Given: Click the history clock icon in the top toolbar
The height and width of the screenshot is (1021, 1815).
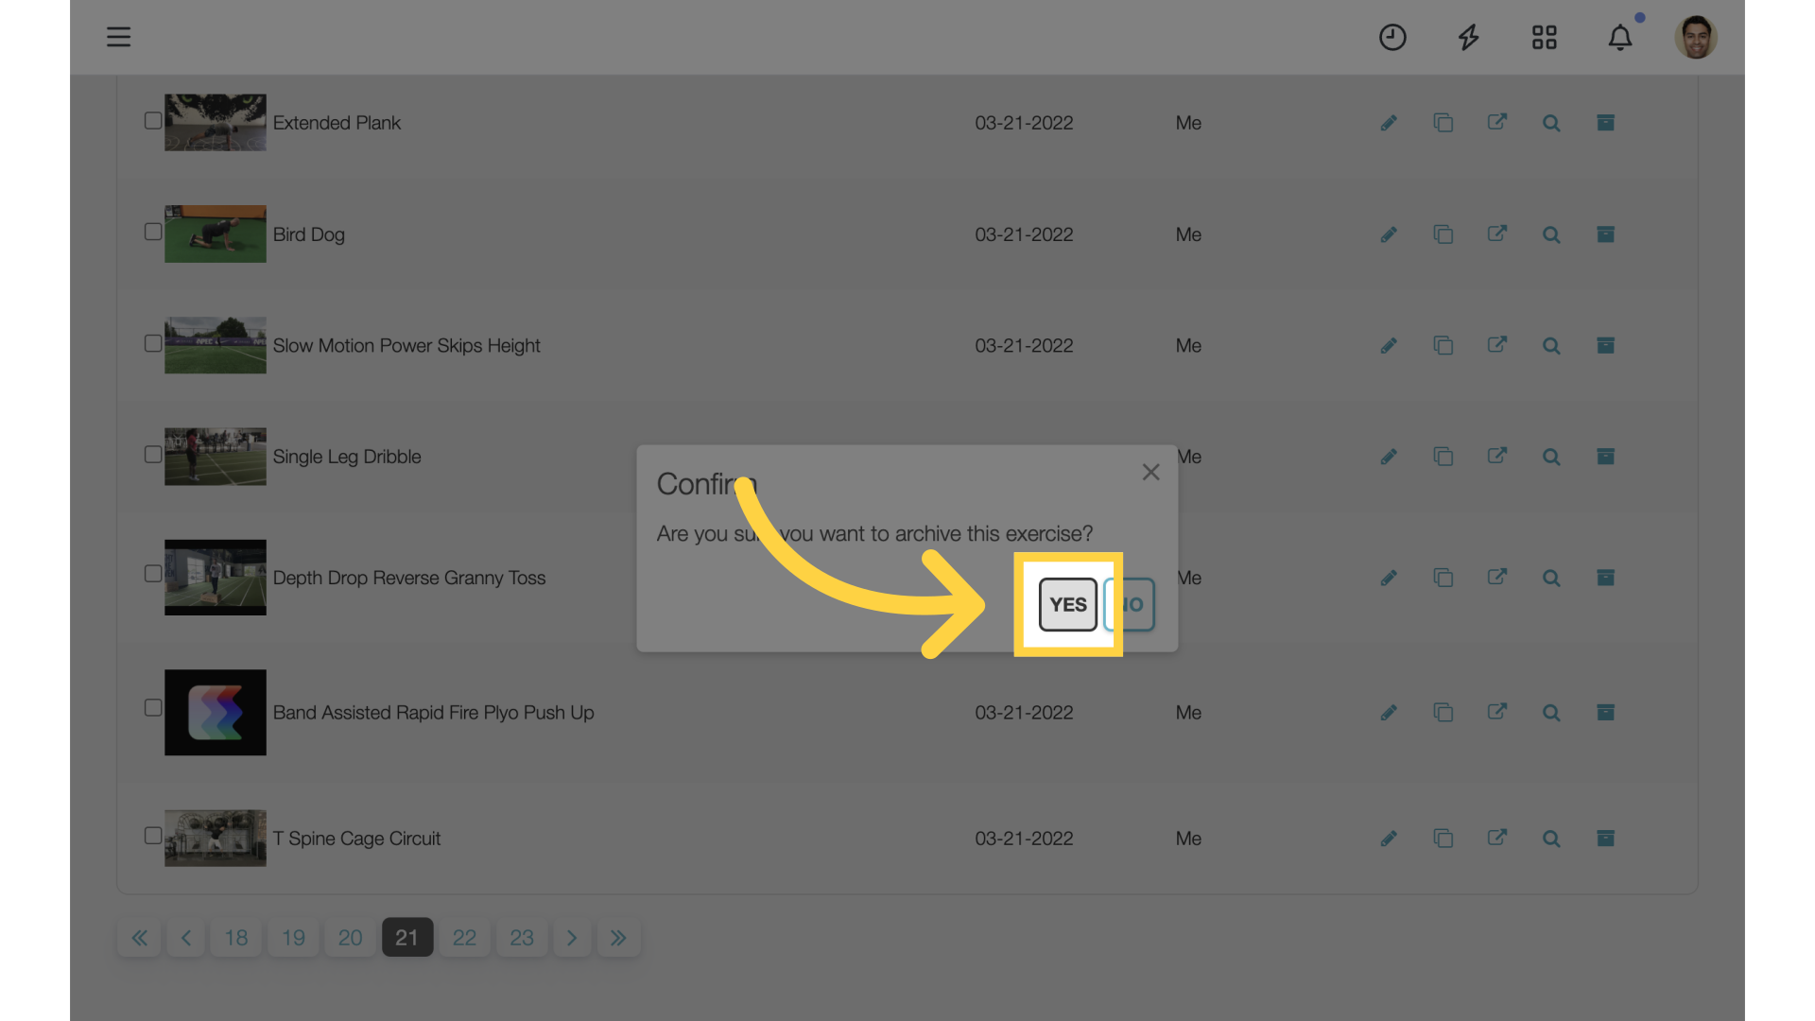Looking at the screenshot, I should 1392,36.
